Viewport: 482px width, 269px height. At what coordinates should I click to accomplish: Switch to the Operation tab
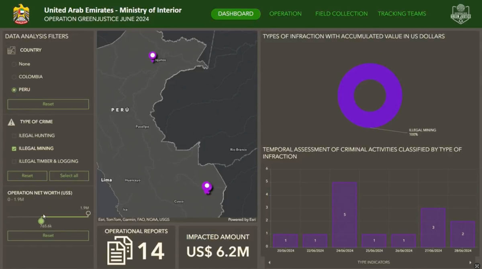point(285,14)
